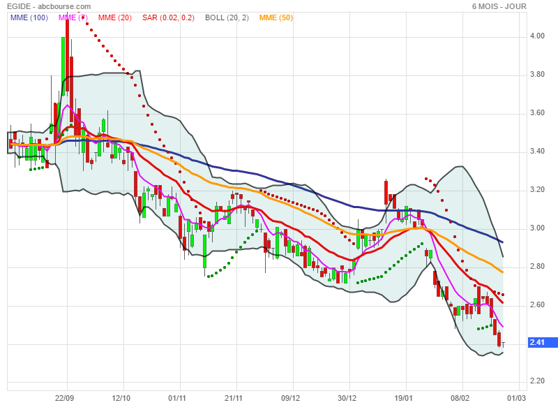Click the 22/09 date axis label
The width and height of the screenshot is (558, 405).
pos(64,398)
